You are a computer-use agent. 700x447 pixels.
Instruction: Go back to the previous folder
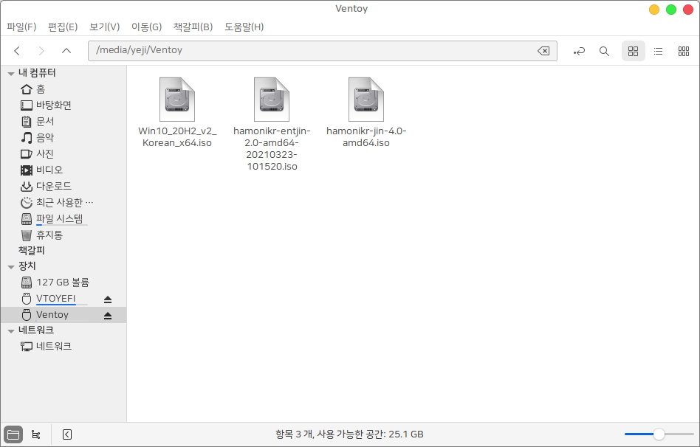pos(17,51)
